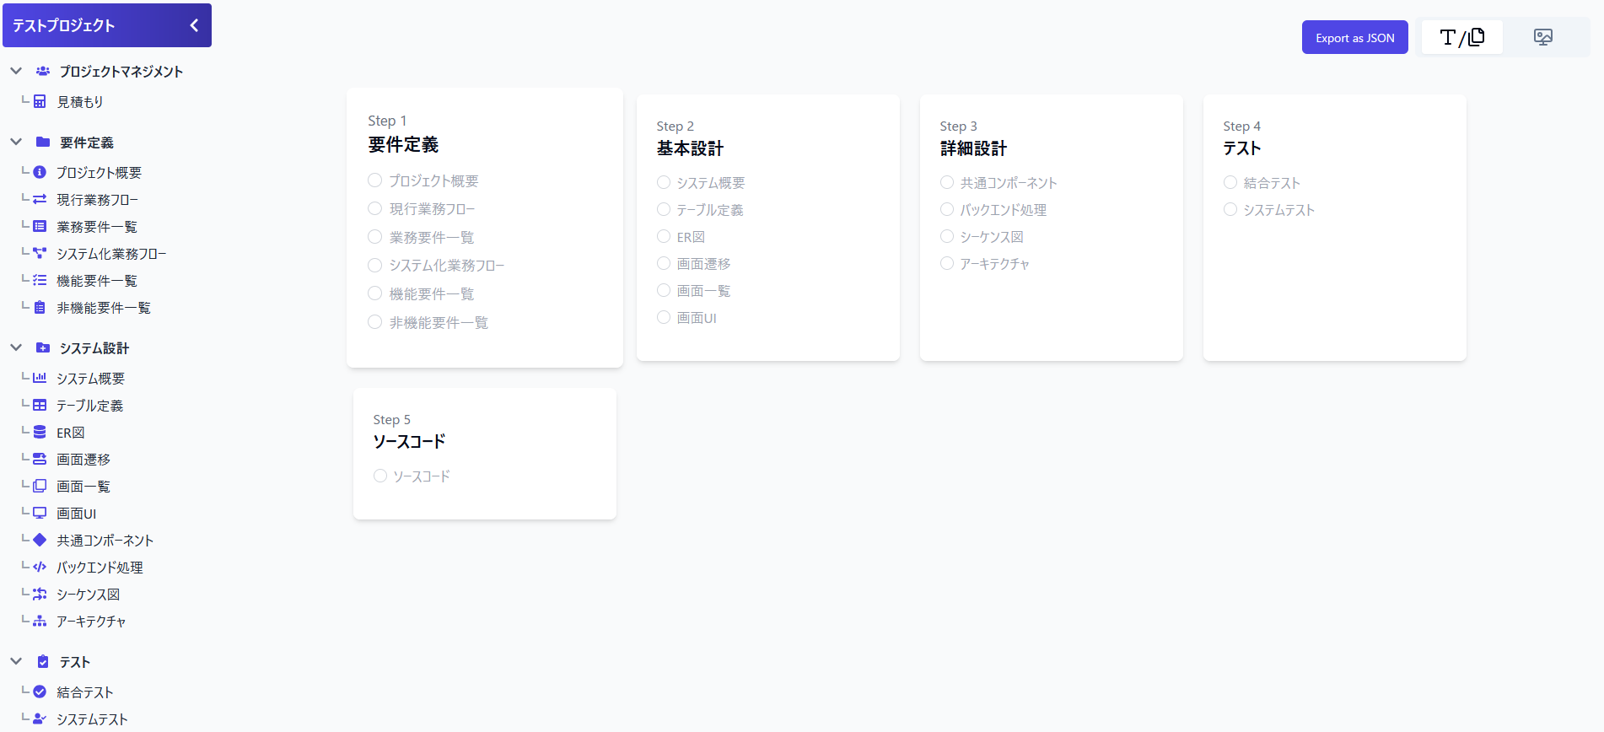Click the clipboard icon beside 非機能要件一覧 in sidebar
1604x732 pixels.
pos(40,307)
